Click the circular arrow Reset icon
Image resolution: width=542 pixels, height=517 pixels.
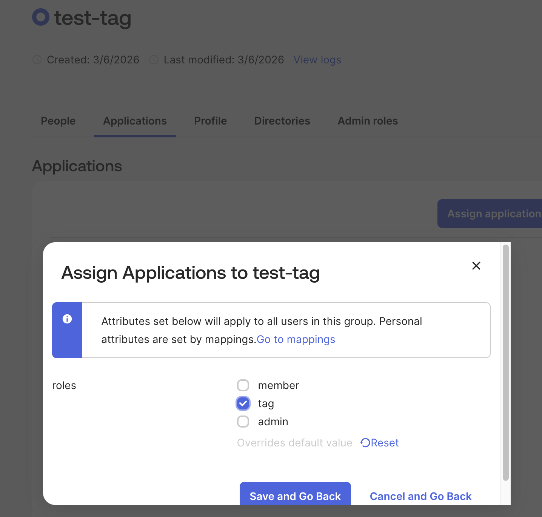coord(365,442)
